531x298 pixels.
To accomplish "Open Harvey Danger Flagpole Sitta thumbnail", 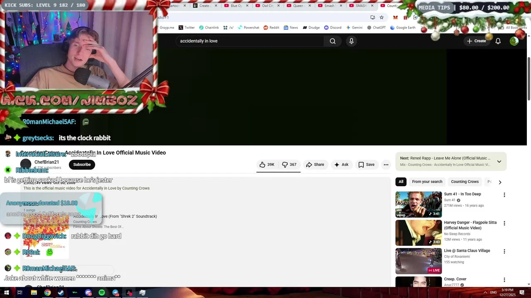I will [x=419, y=233].
